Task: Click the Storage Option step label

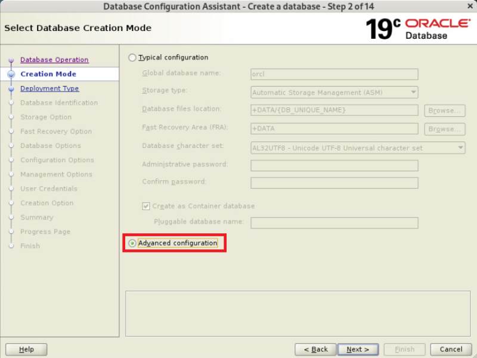Action: [x=46, y=117]
